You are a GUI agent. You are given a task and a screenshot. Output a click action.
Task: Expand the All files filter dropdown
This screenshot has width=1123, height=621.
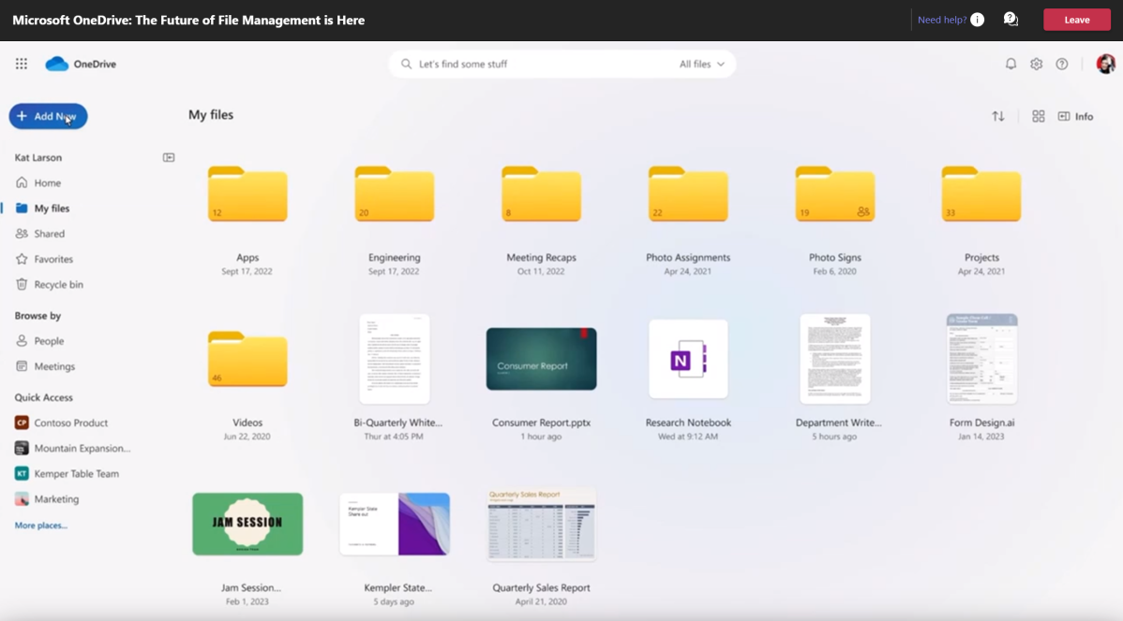click(x=702, y=64)
